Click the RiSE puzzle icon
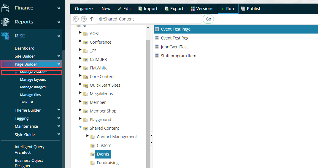 point(5,36)
